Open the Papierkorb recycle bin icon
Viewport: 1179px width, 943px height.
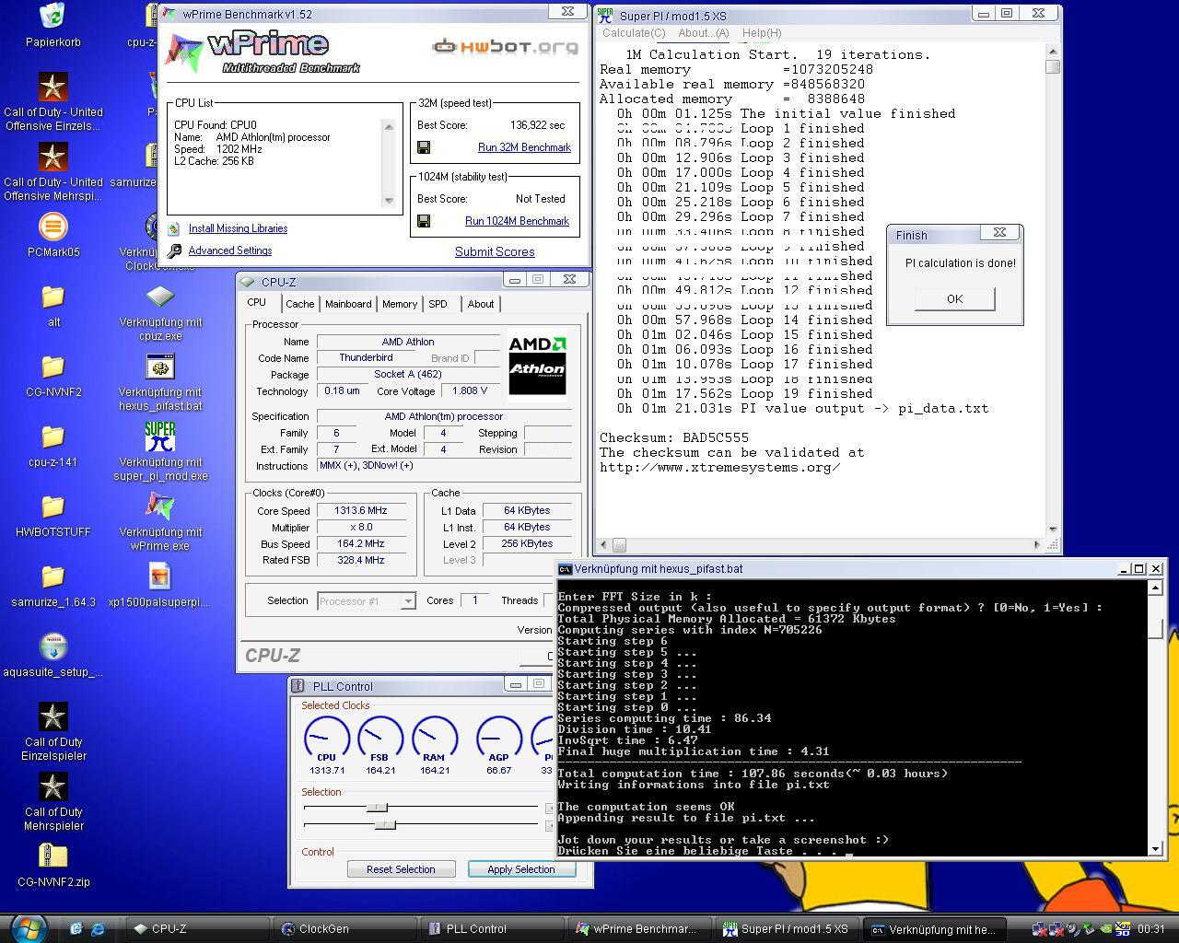coord(53,16)
